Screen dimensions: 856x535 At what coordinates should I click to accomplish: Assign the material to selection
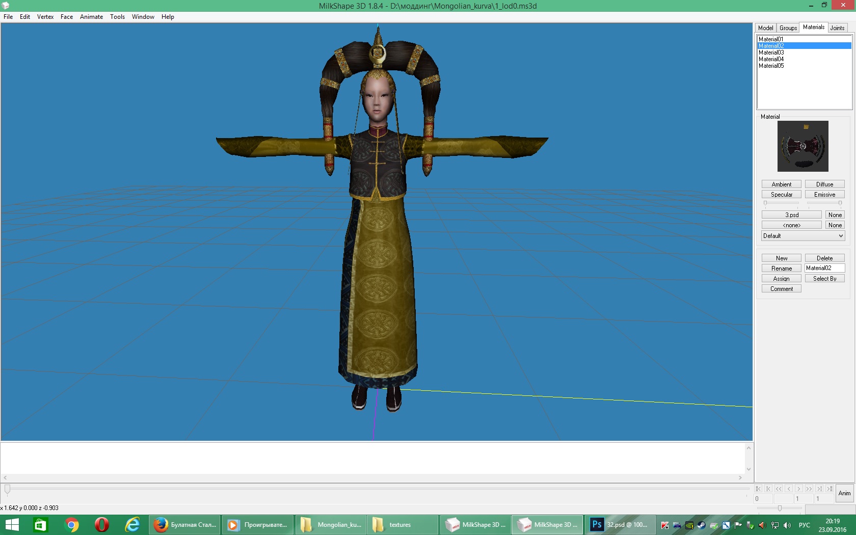[x=781, y=279]
